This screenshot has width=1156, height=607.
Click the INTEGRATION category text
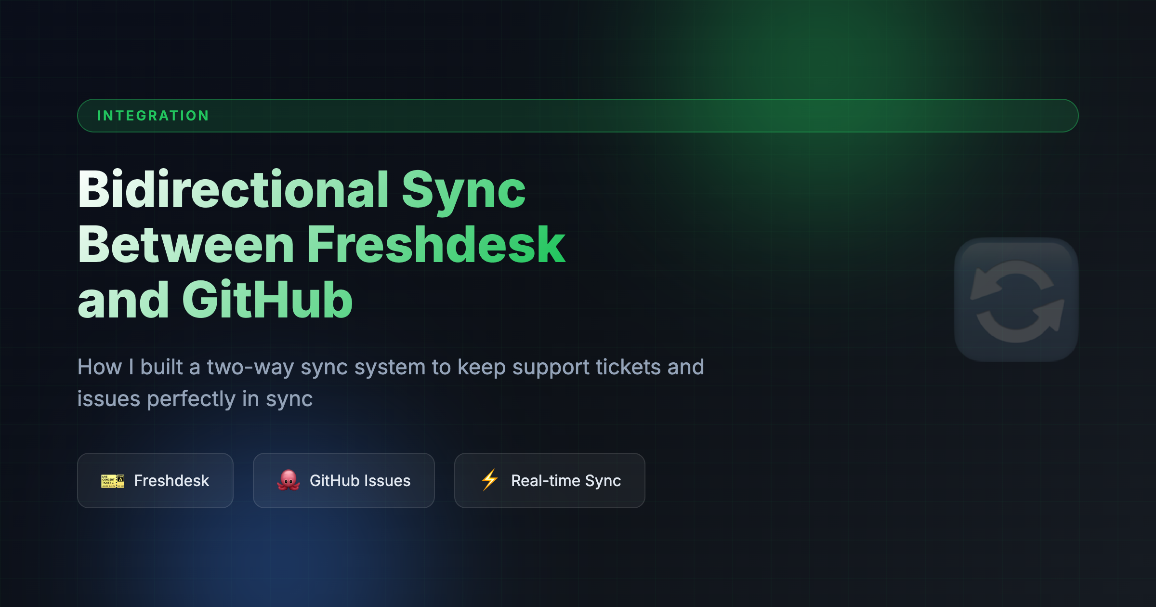point(153,116)
